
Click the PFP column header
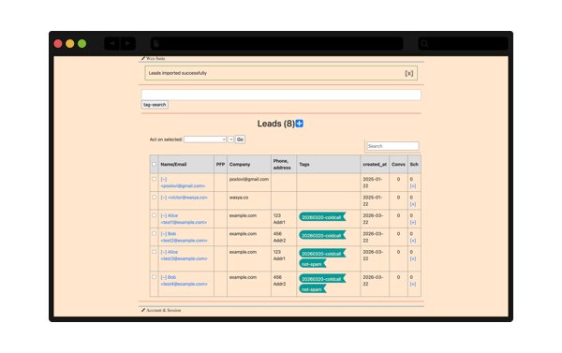220,164
